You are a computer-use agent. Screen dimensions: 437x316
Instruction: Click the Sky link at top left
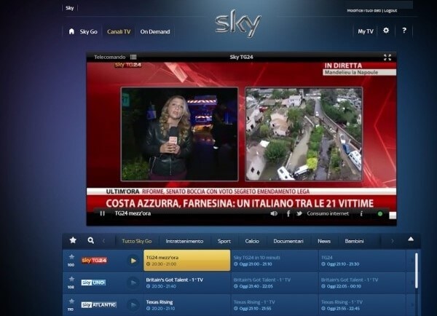click(70, 8)
